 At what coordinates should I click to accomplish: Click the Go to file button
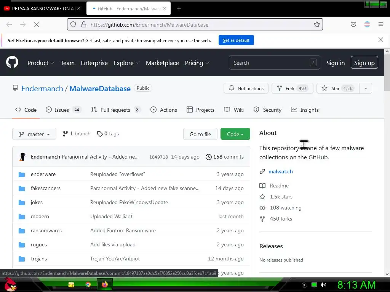coord(200,134)
